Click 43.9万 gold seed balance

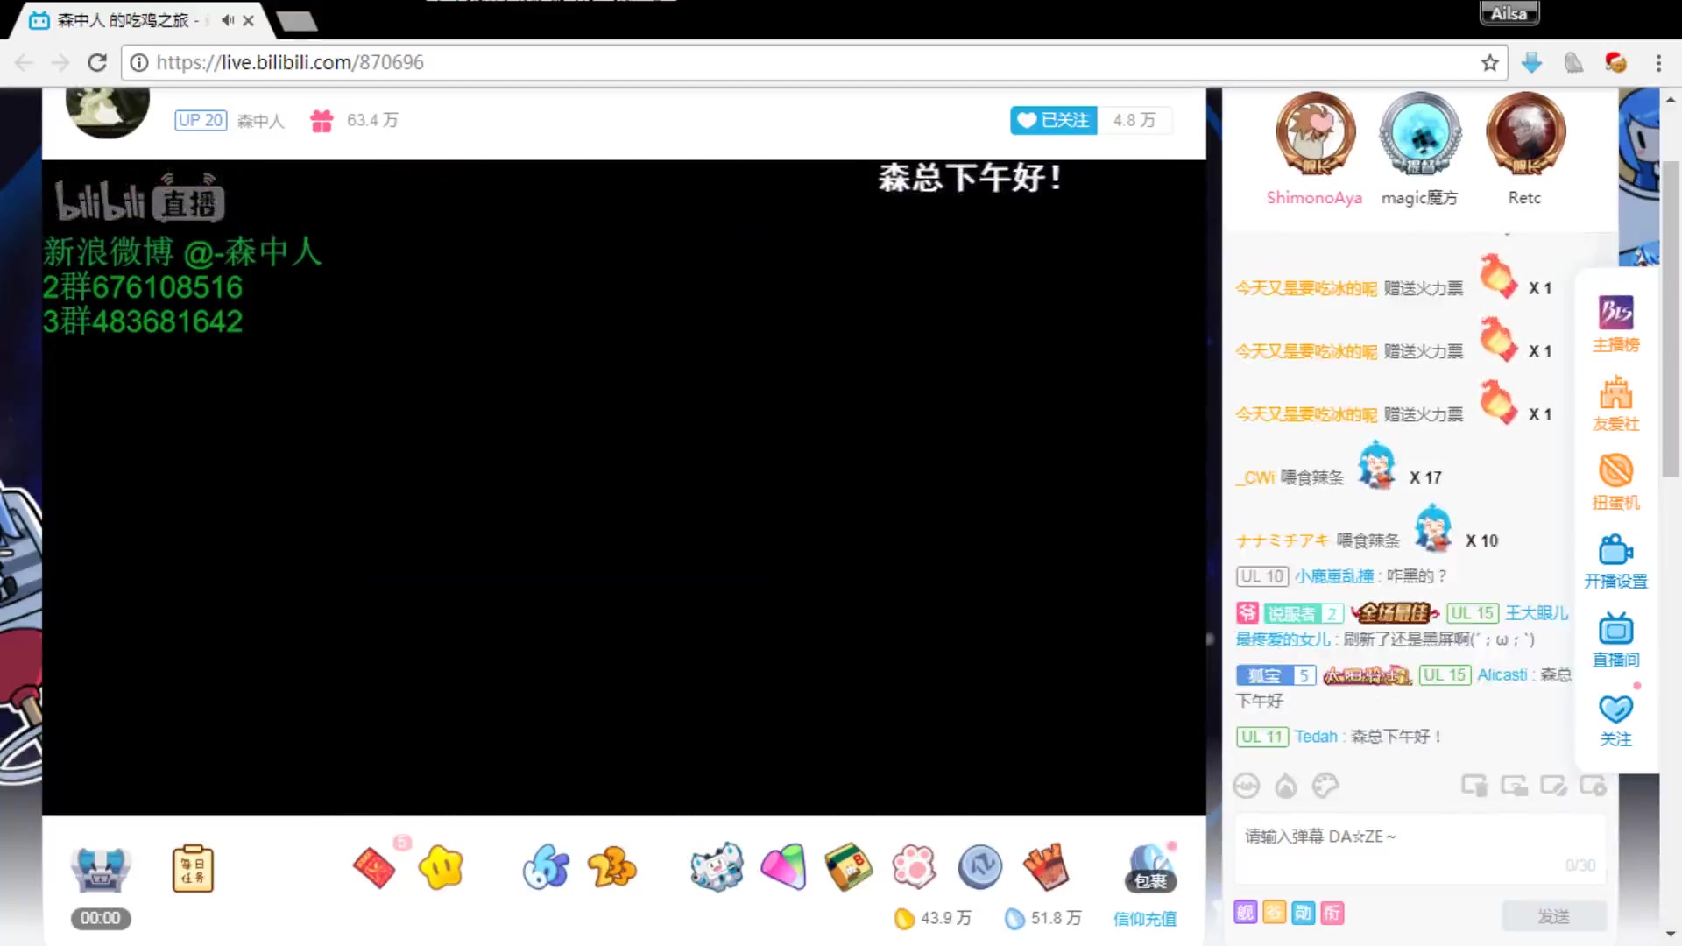coord(934,918)
